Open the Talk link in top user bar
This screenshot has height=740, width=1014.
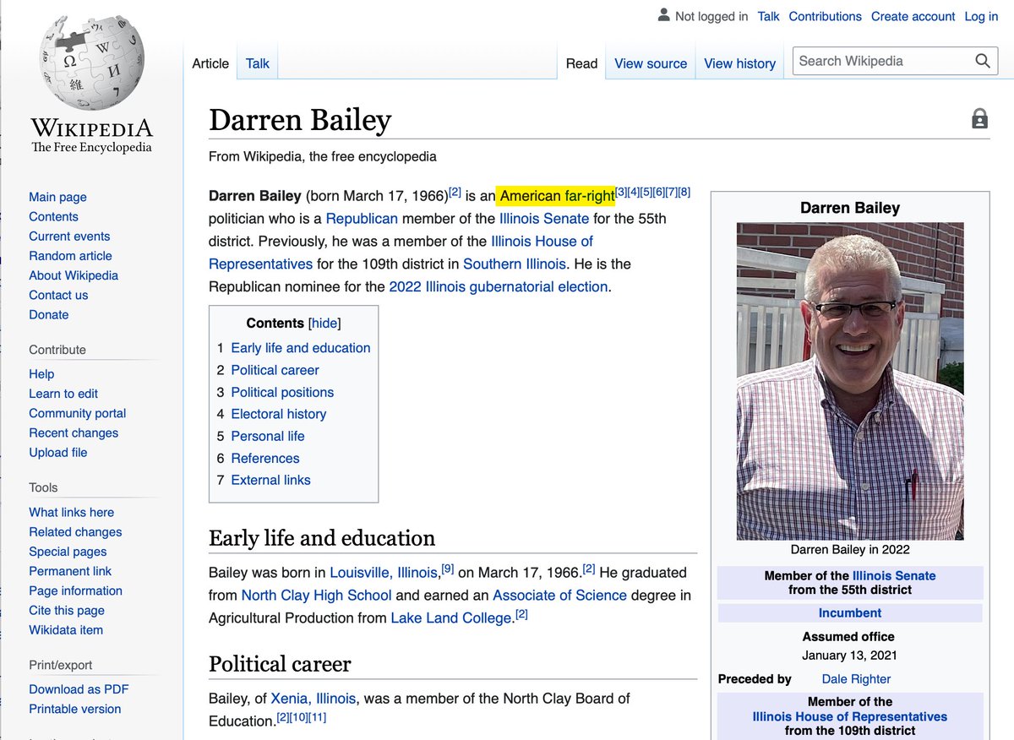click(x=768, y=16)
